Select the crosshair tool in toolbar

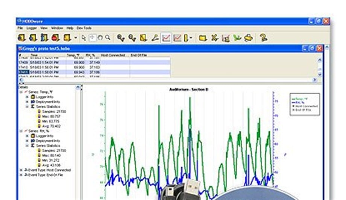pyautogui.click(x=92, y=38)
